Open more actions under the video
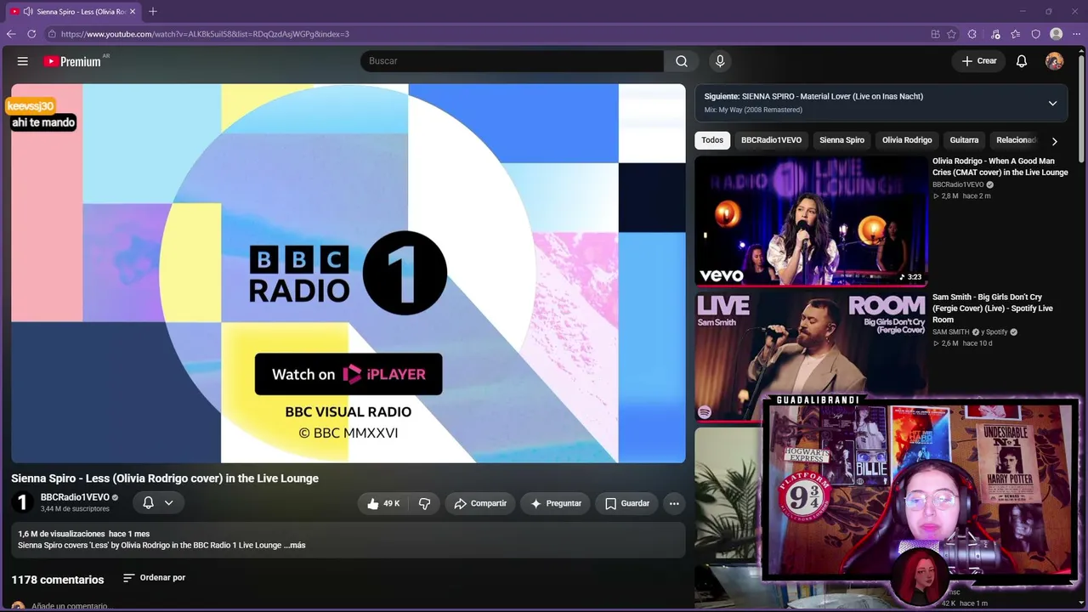 click(674, 503)
